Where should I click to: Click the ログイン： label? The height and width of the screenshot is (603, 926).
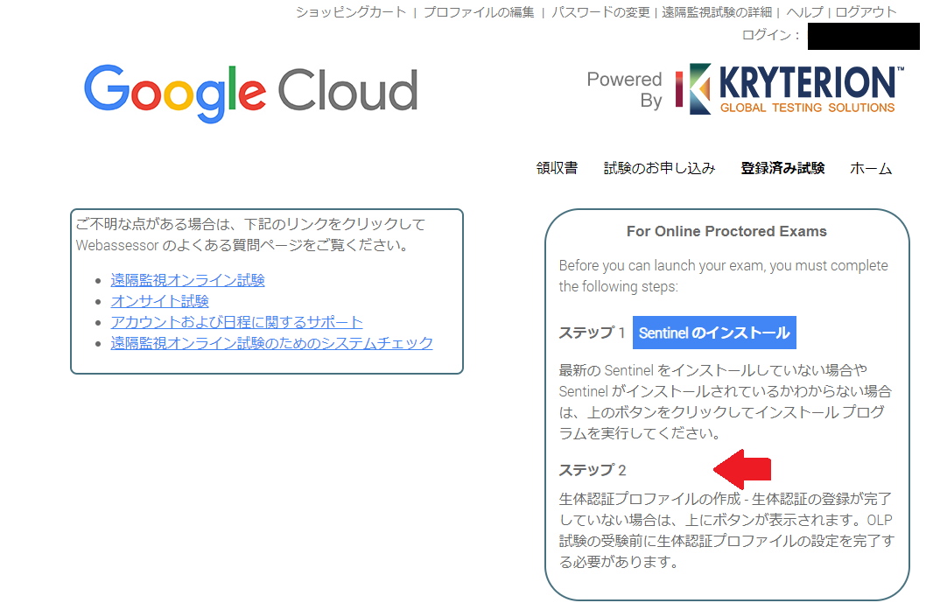771,35
